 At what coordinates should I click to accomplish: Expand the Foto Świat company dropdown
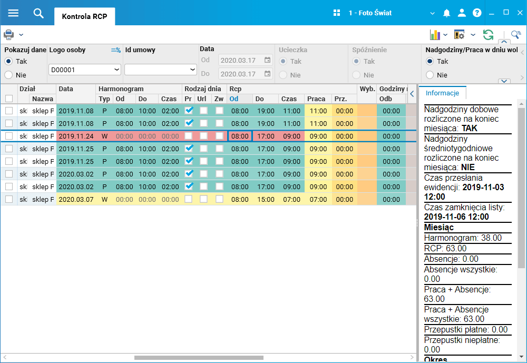click(432, 14)
